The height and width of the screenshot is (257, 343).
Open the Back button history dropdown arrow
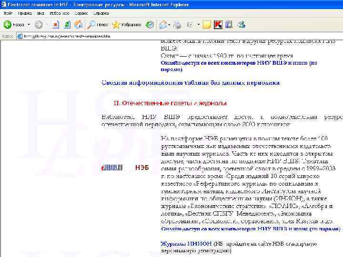[x=29, y=25]
